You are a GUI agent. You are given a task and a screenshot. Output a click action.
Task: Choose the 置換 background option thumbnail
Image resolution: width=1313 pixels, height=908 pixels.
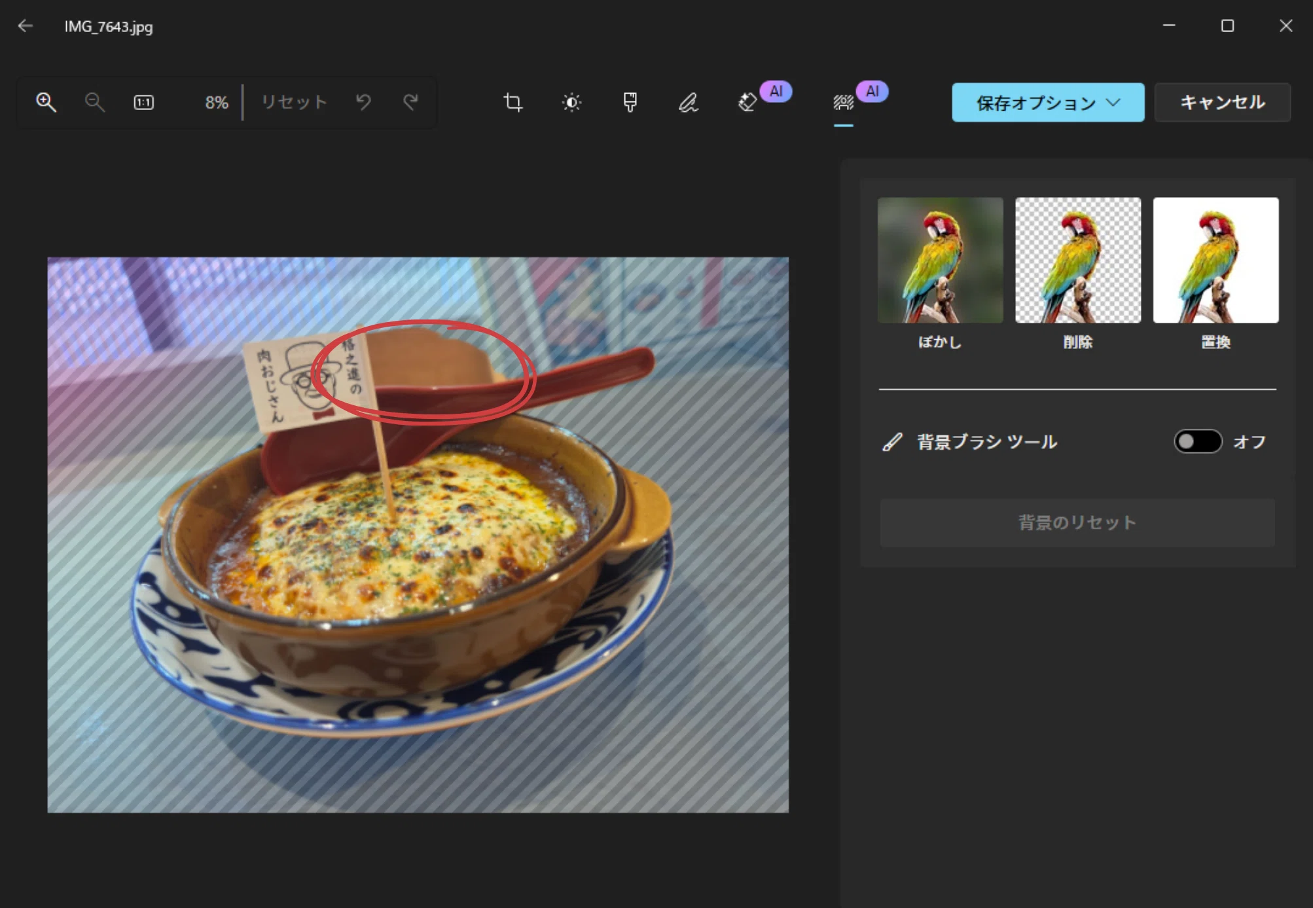[x=1215, y=260]
